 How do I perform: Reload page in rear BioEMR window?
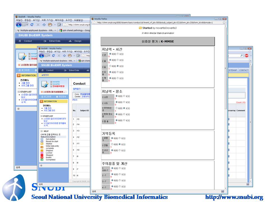coord(32,25)
